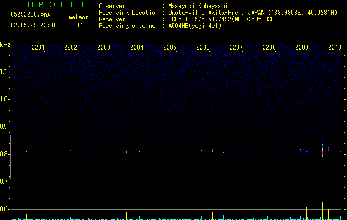Click the 'Receiving antenna' label
The height and width of the screenshot is (220, 347).
[x=127, y=26]
